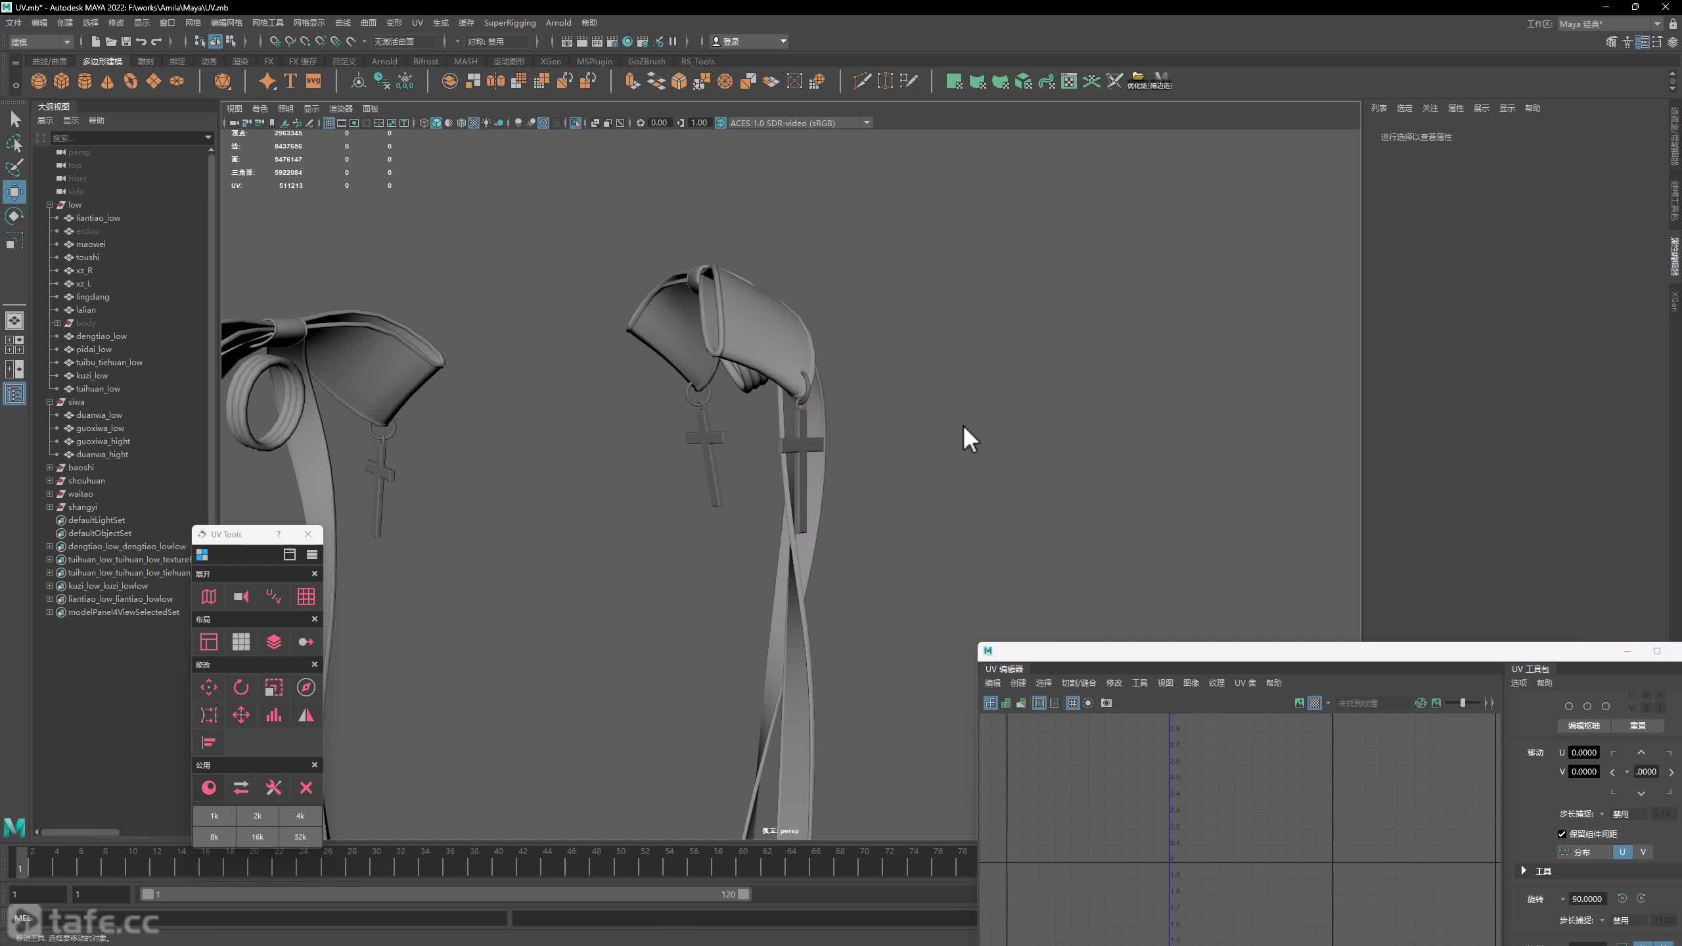
Task: Toggle the V distribute button
Action: 1643,852
